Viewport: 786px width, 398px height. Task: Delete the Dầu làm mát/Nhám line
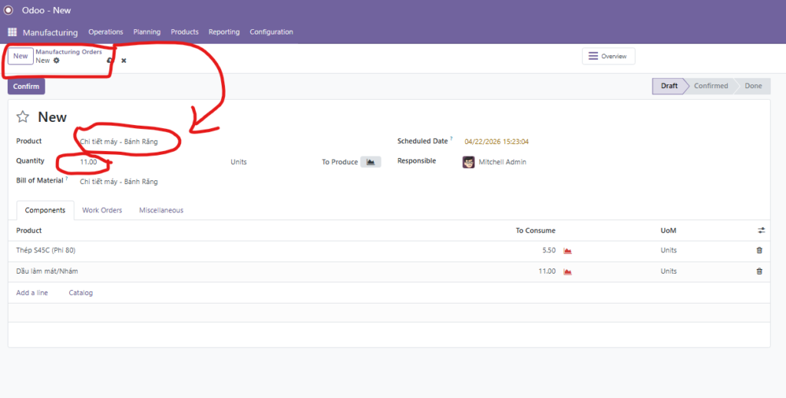(759, 271)
